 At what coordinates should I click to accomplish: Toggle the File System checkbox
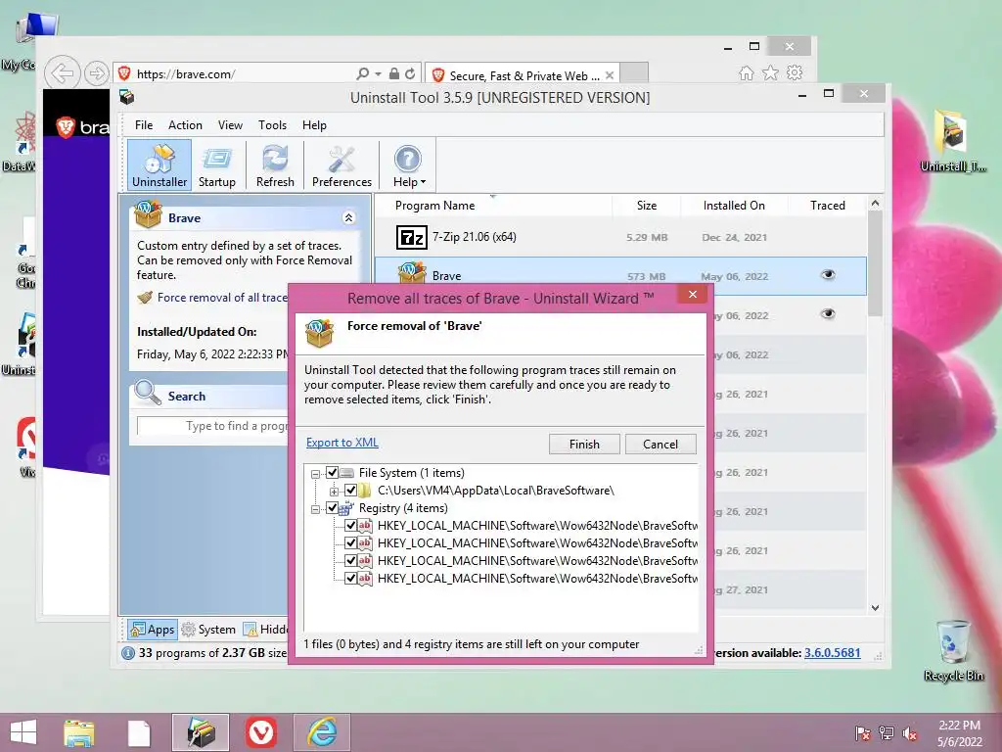333,473
